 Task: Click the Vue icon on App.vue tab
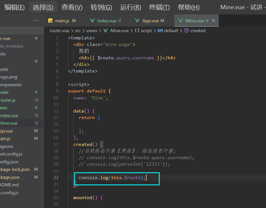(137, 21)
